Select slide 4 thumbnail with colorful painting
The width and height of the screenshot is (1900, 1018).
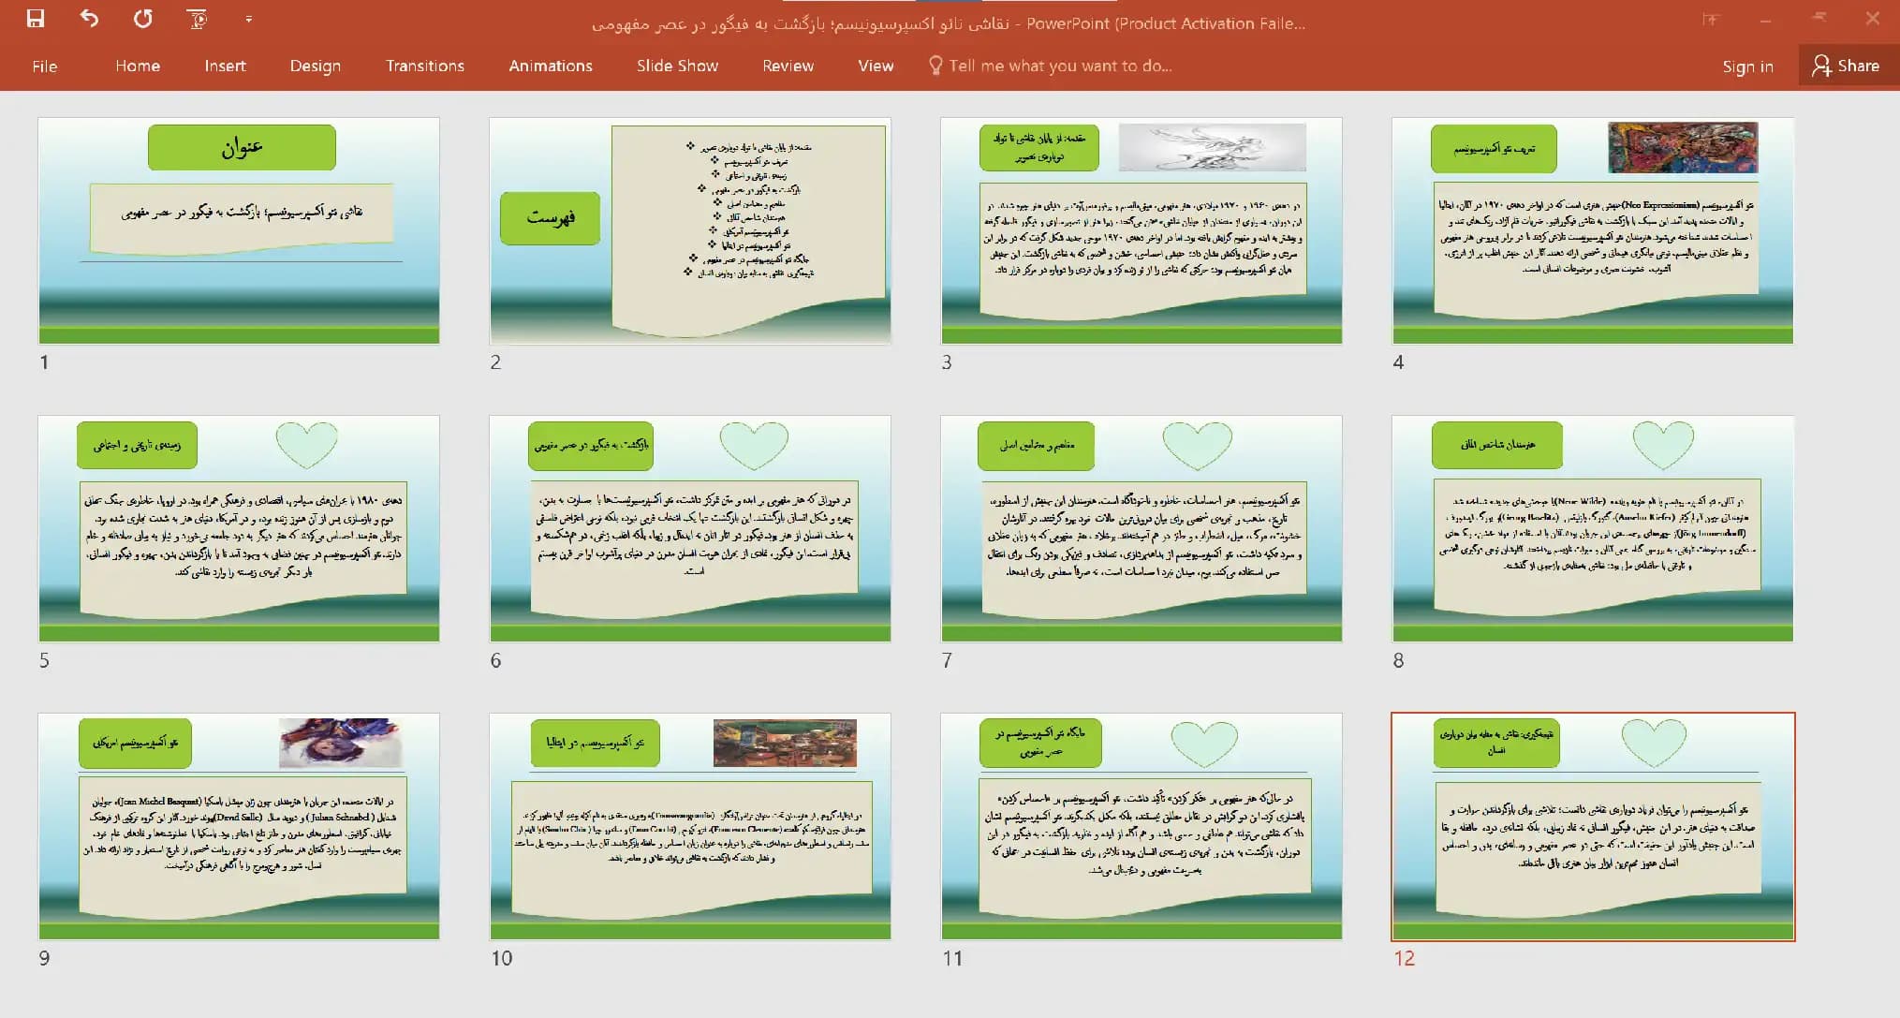(x=1593, y=230)
